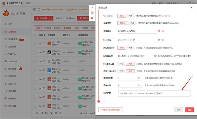
Task: Turn custom plugin fingerprint 开启
Action: pos(121,71)
